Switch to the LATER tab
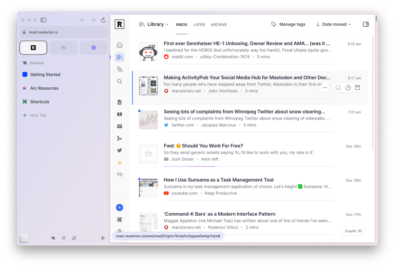This screenshot has height=268, width=395. click(x=199, y=25)
